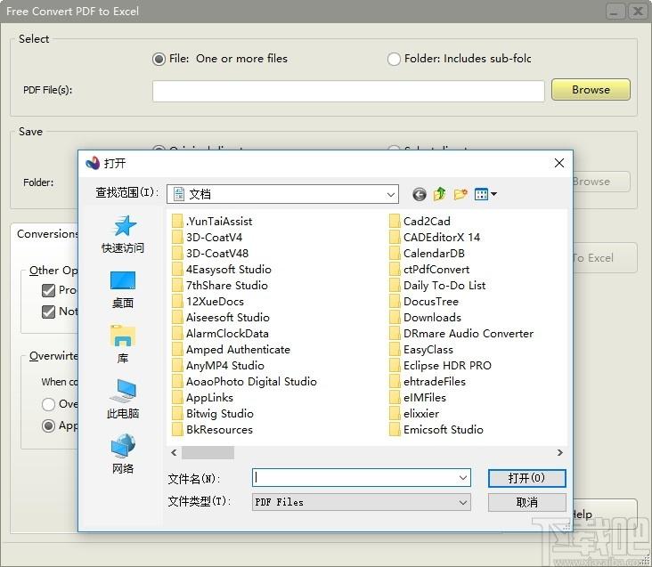Click the 'To Excel' convert button
The width and height of the screenshot is (652, 567).
[x=604, y=258]
